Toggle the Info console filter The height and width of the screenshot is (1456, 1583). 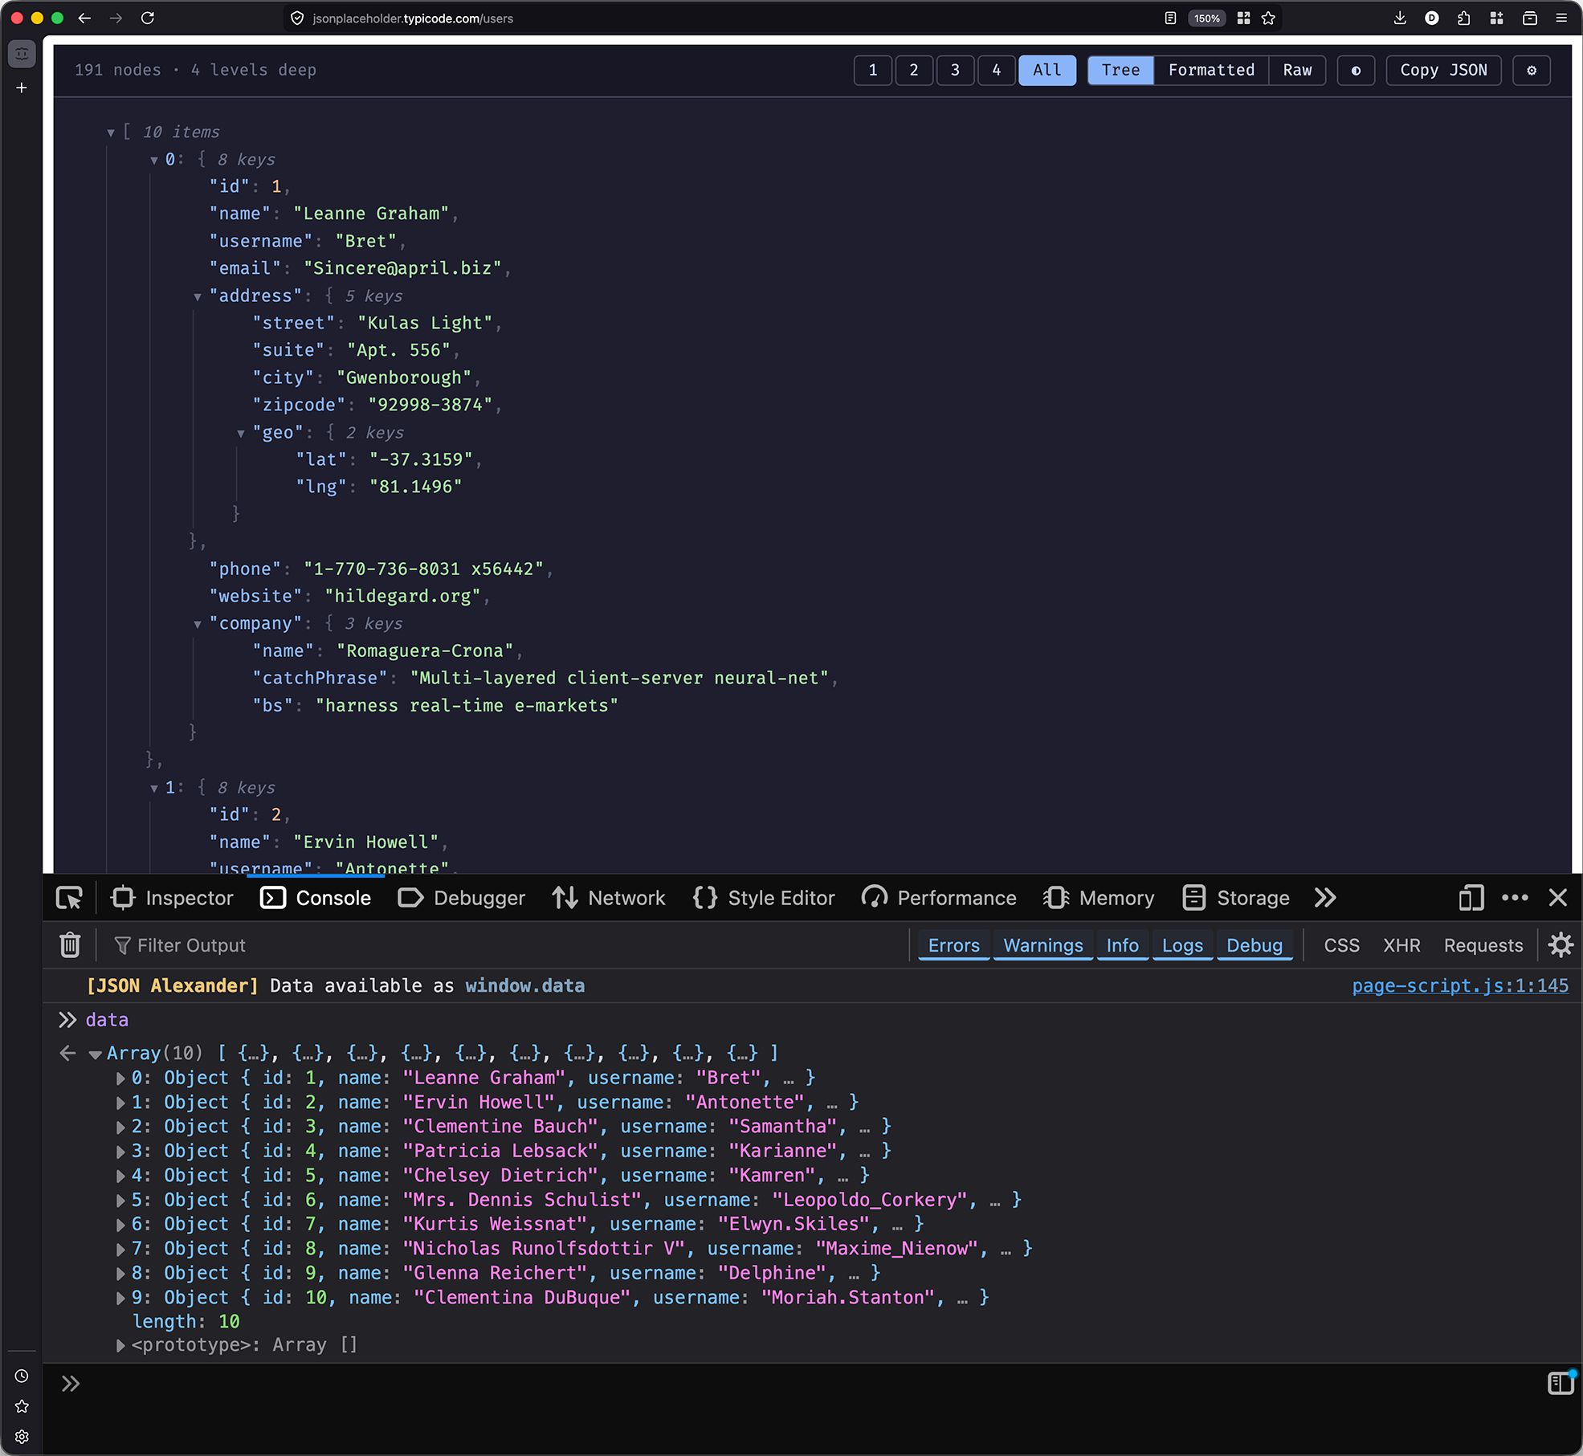(x=1122, y=945)
